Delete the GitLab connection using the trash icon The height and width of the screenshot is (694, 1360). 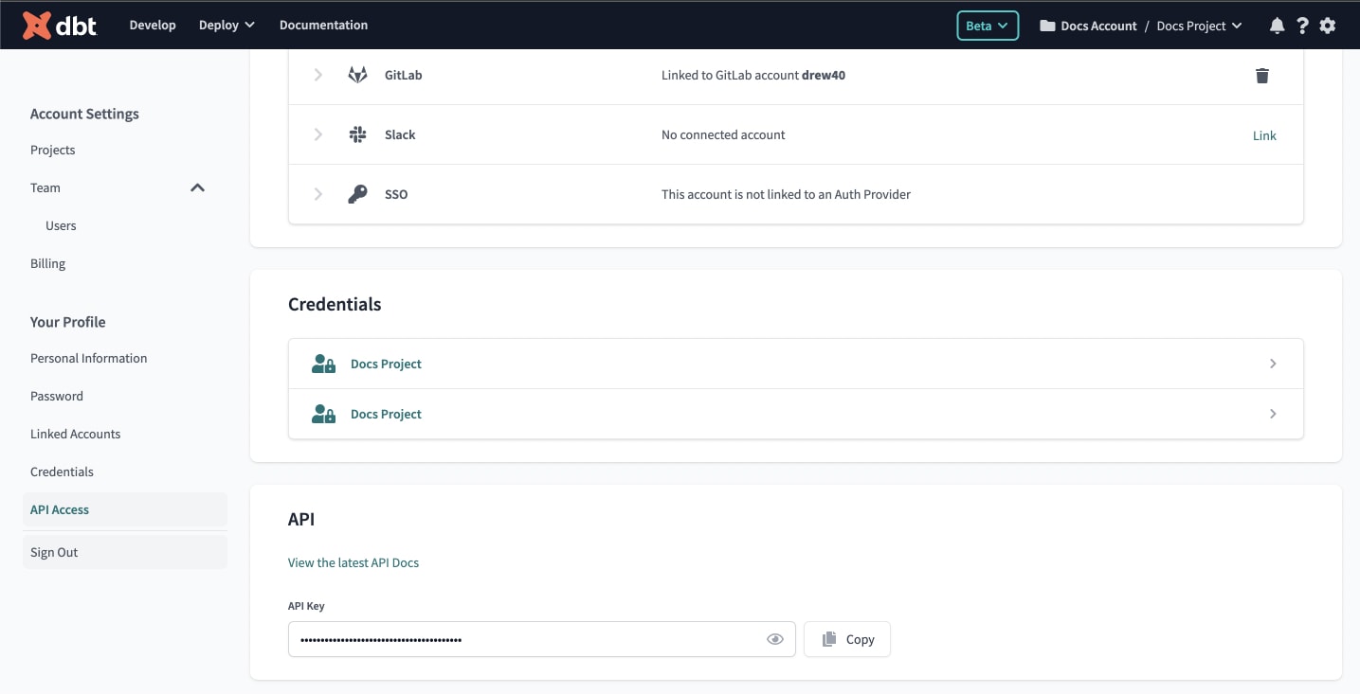1261,75
